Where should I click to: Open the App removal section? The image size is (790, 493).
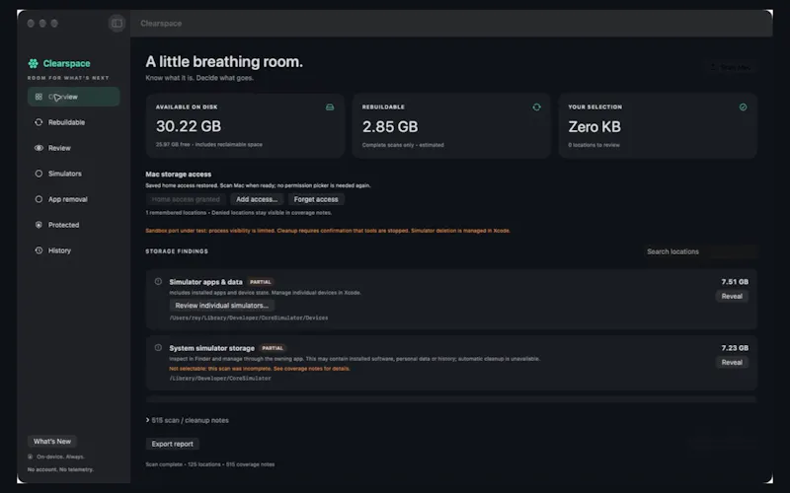(x=73, y=199)
